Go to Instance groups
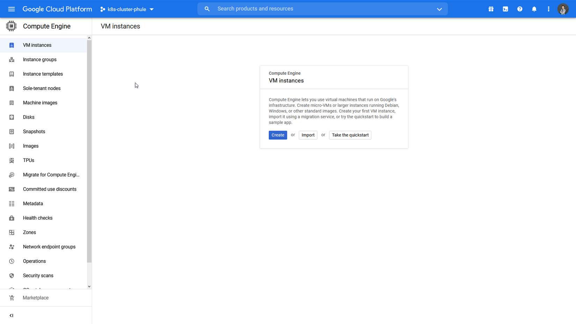576x324 pixels. coord(43,60)
